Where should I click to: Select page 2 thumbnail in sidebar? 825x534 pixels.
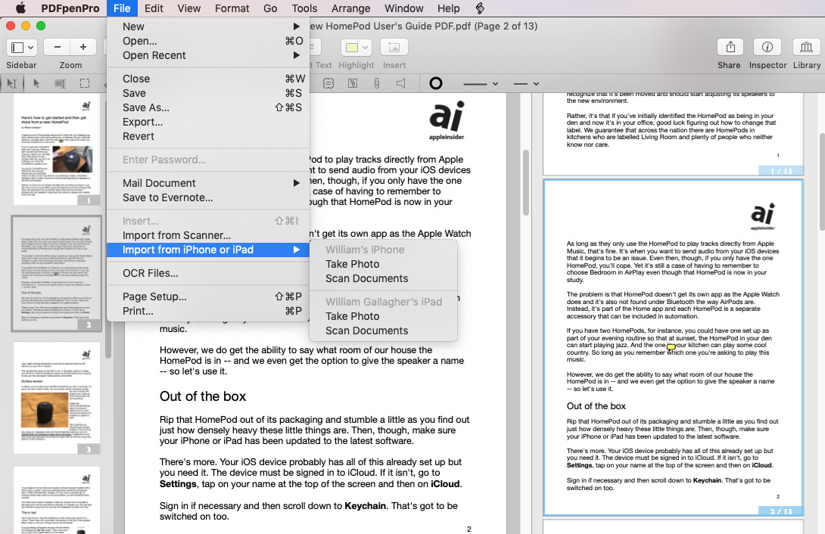(x=56, y=273)
